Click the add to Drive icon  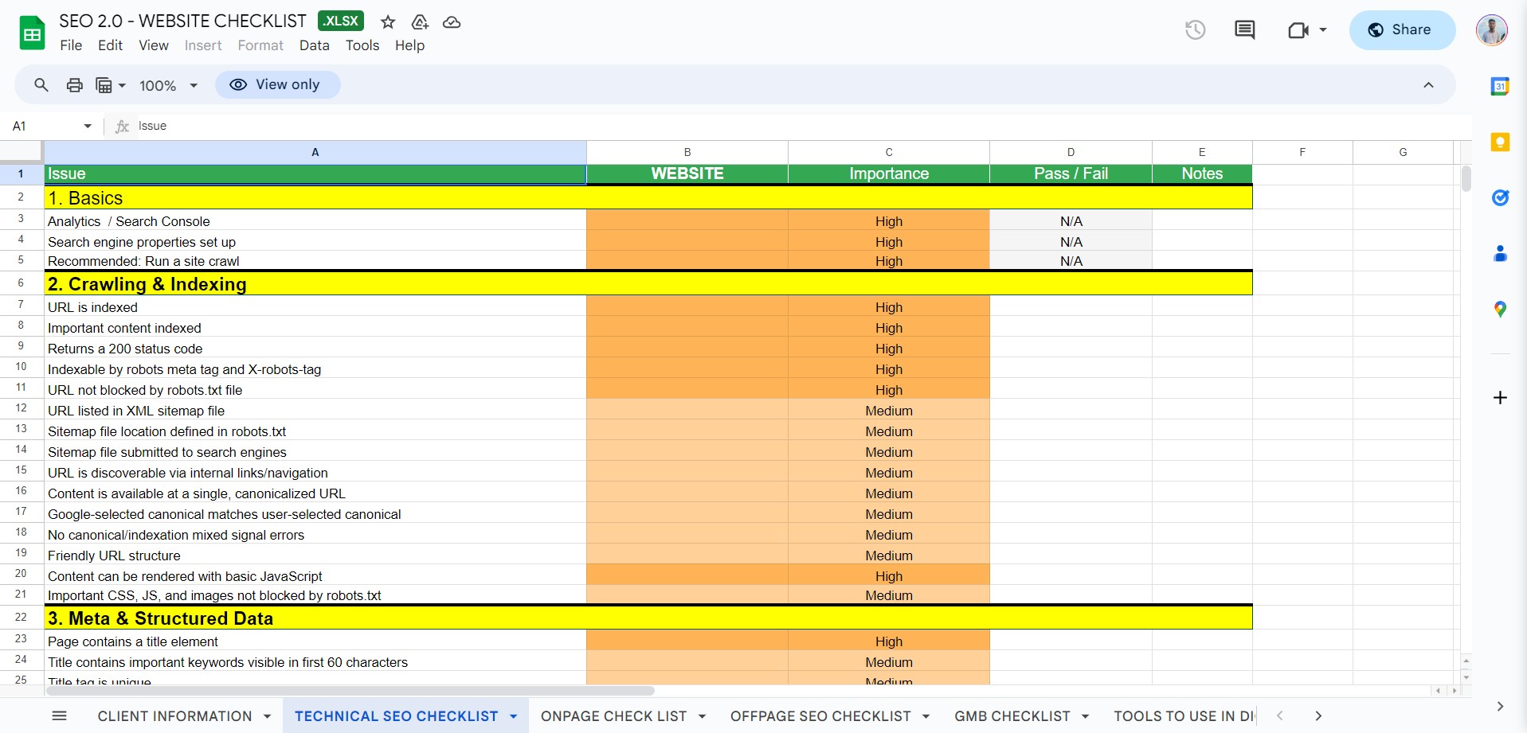pyautogui.click(x=420, y=22)
